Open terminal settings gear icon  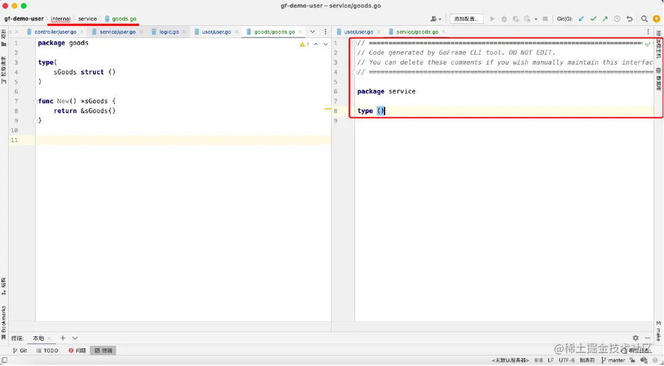(x=636, y=338)
